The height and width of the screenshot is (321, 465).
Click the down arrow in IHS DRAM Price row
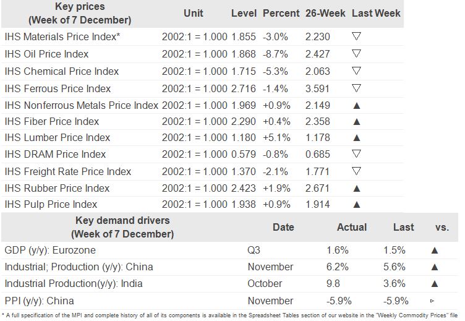[356, 154]
